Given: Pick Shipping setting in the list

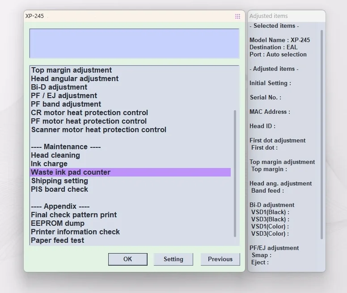Looking at the screenshot, I should coord(59,181).
